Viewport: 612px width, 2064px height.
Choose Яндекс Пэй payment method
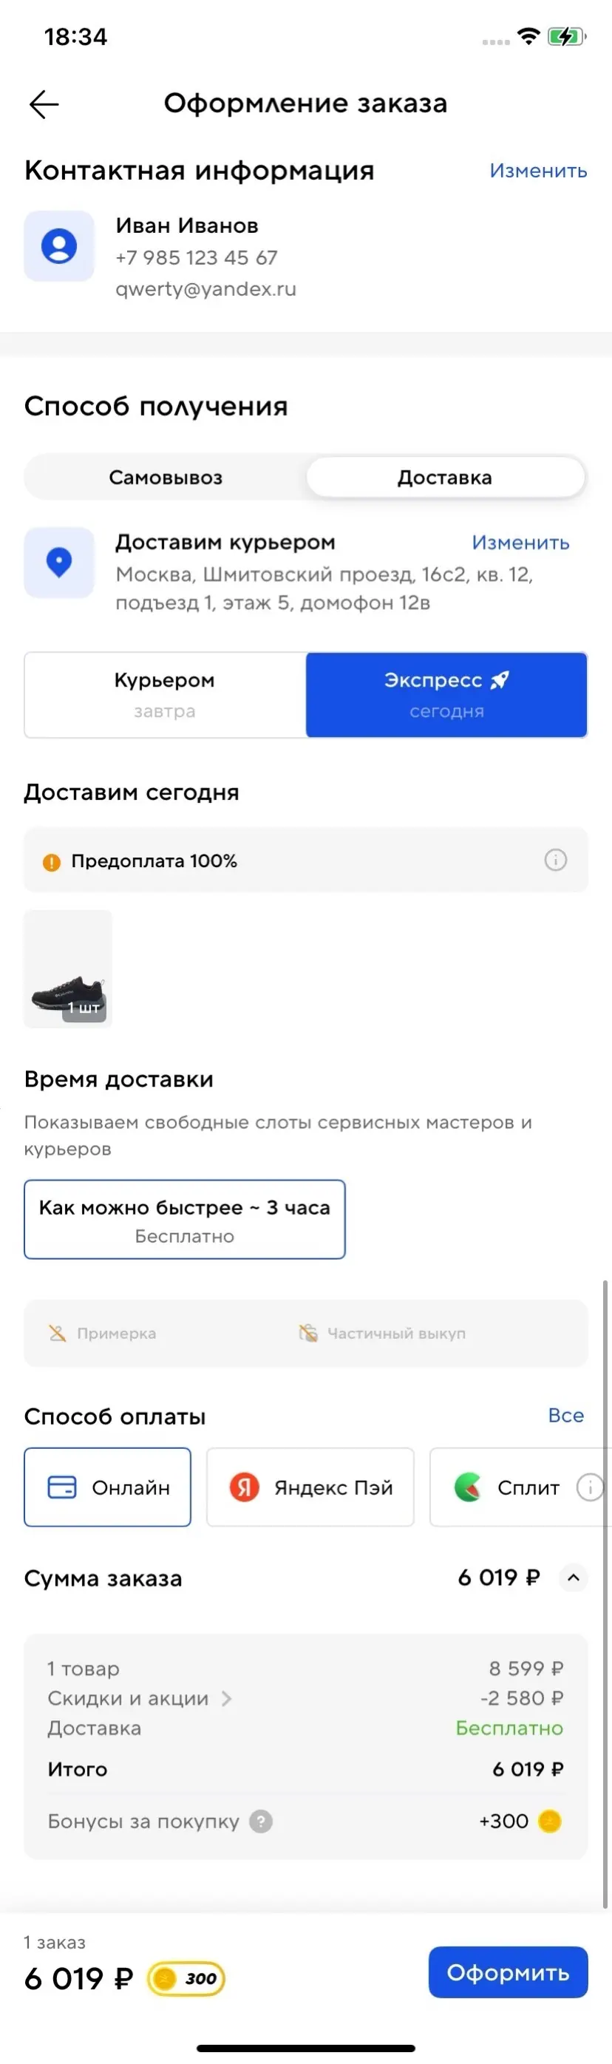(x=310, y=1487)
